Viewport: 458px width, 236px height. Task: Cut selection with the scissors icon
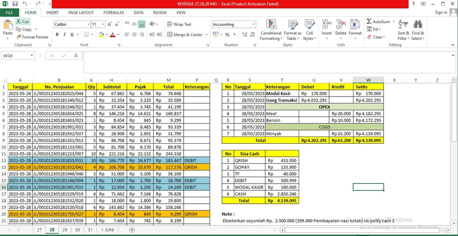pos(22,21)
